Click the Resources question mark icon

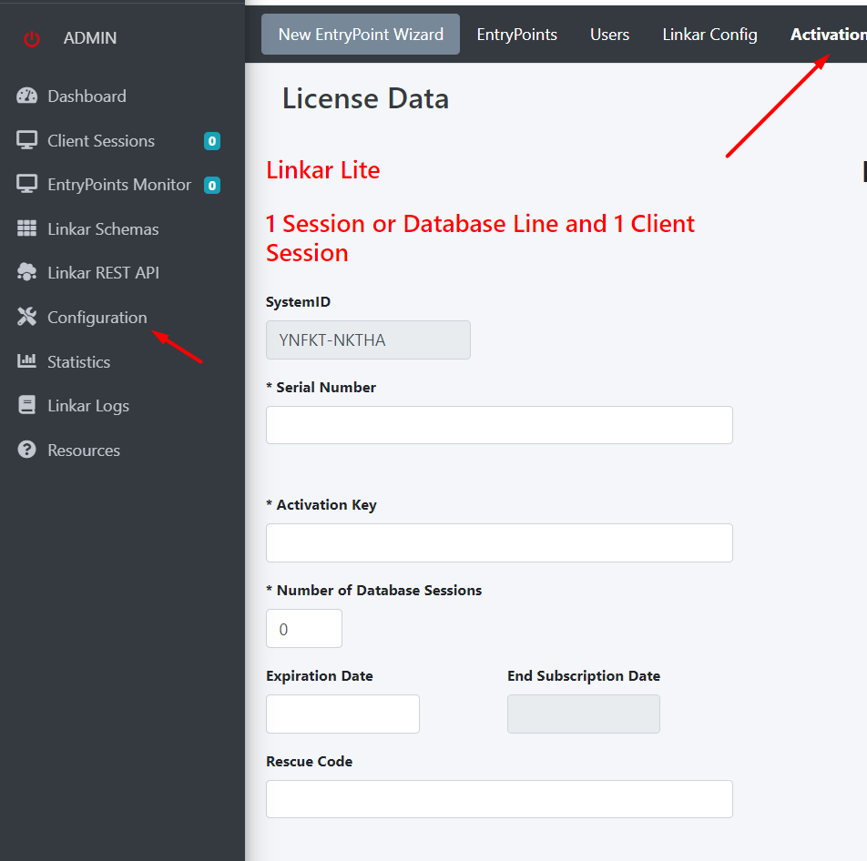(26, 450)
